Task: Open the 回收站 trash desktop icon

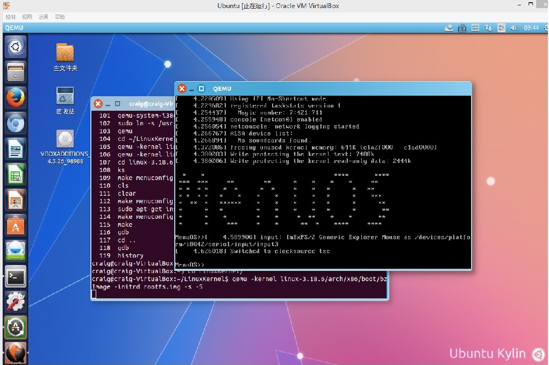Action: 65,101
